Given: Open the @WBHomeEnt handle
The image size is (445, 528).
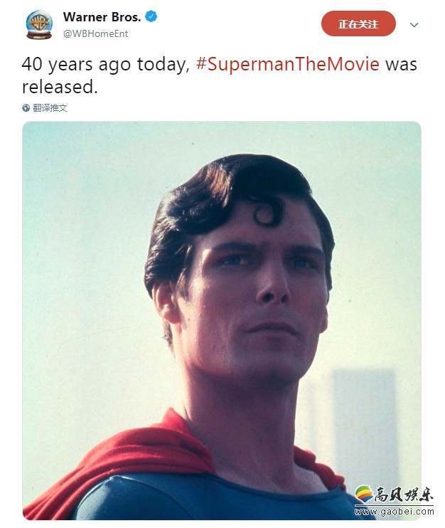Looking at the screenshot, I should 95,33.
